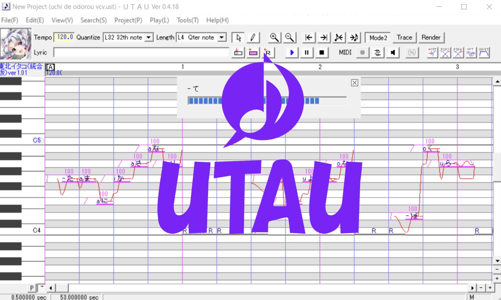The width and height of the screenshot is (501, 300).
Task: Click measure 2 on the ruler
Action: tap(320, 67)
